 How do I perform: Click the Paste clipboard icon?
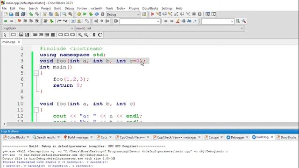(x=57, y=14)
